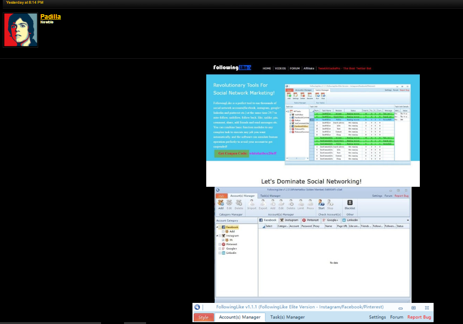
Task: Switch to the Facebook platform tab
Action: point(268,220)
